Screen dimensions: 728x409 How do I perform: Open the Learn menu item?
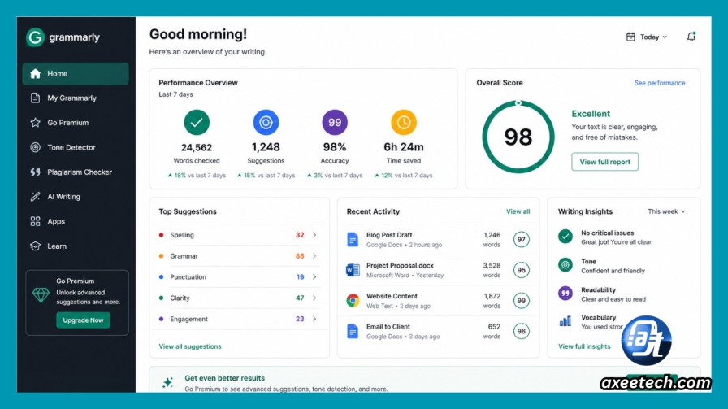tap(76, 246)
